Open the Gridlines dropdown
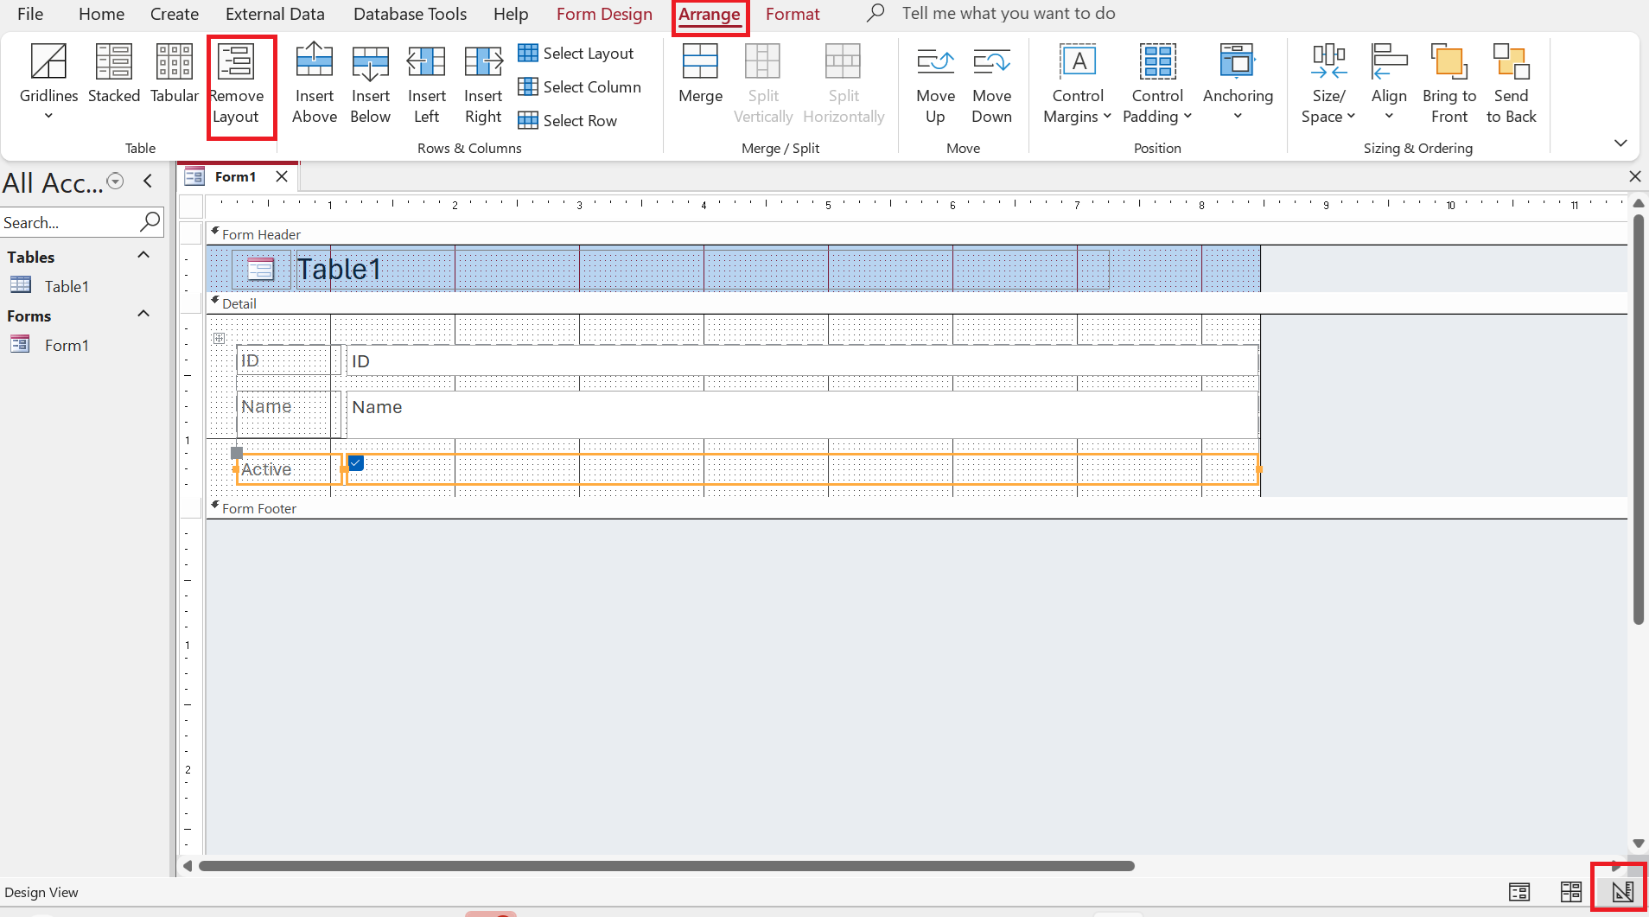This screenshot has height=917, width=1649. click(x=48, y=83)
